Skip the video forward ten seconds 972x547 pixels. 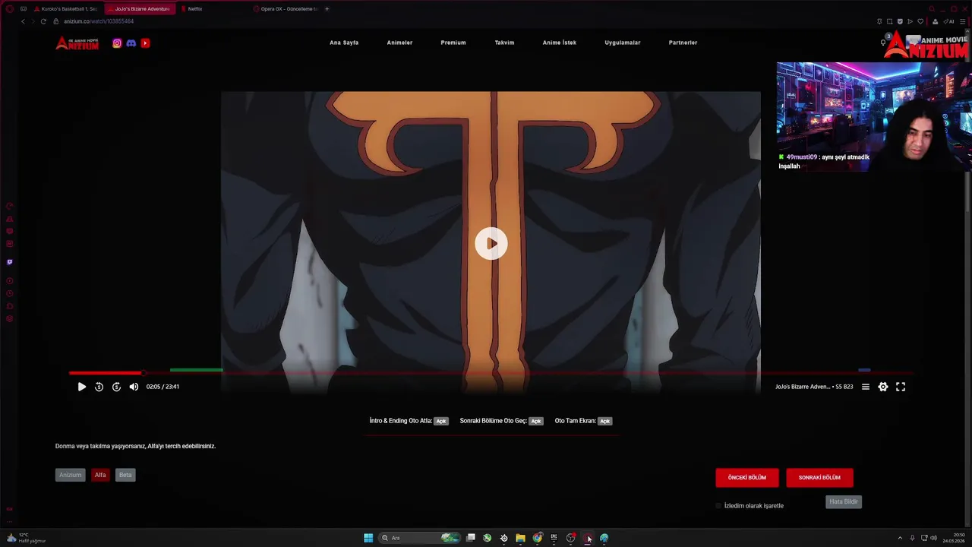pyautogui.click(x=116, y=387)
